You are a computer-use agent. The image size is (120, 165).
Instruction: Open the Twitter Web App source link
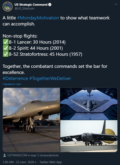[x=51, y=162]
